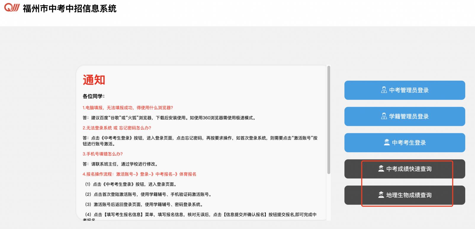Click item 4 报名操作流程 heading
The height and width of the screenshot is (229, 475).
pos(139,174)
